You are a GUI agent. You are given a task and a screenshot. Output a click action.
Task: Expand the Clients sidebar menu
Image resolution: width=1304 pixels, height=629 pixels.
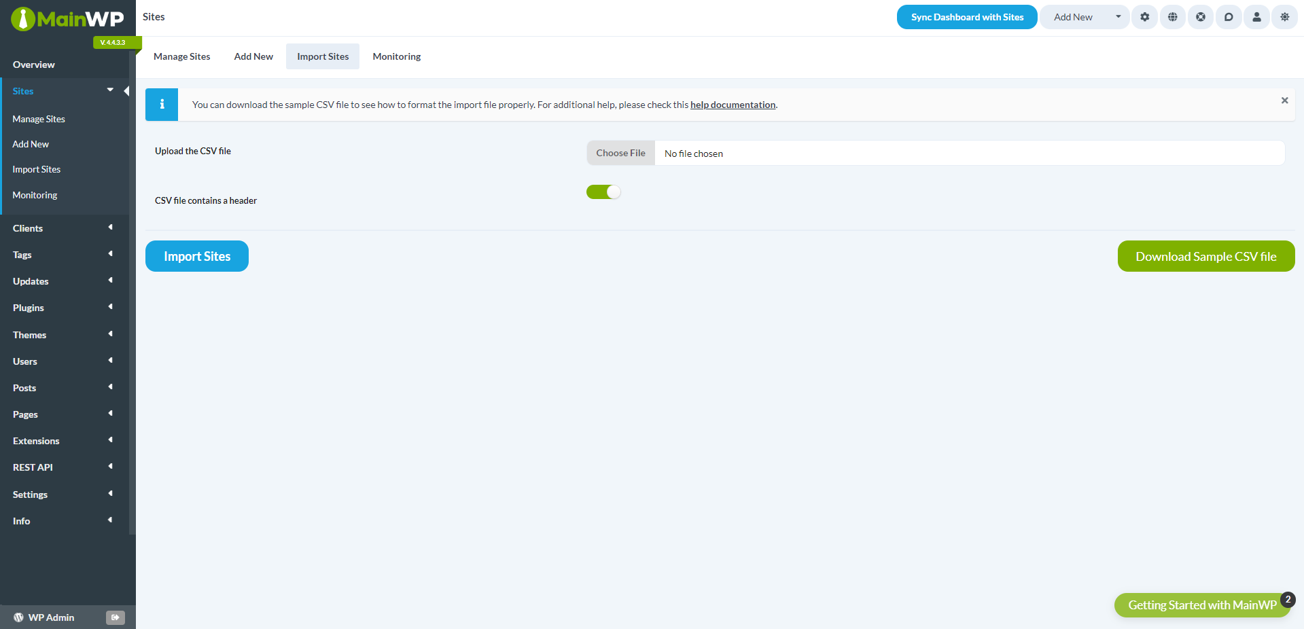click(110, 228)
